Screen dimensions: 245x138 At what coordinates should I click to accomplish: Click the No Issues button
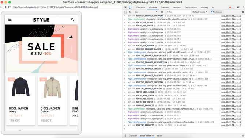click(216, 12)
